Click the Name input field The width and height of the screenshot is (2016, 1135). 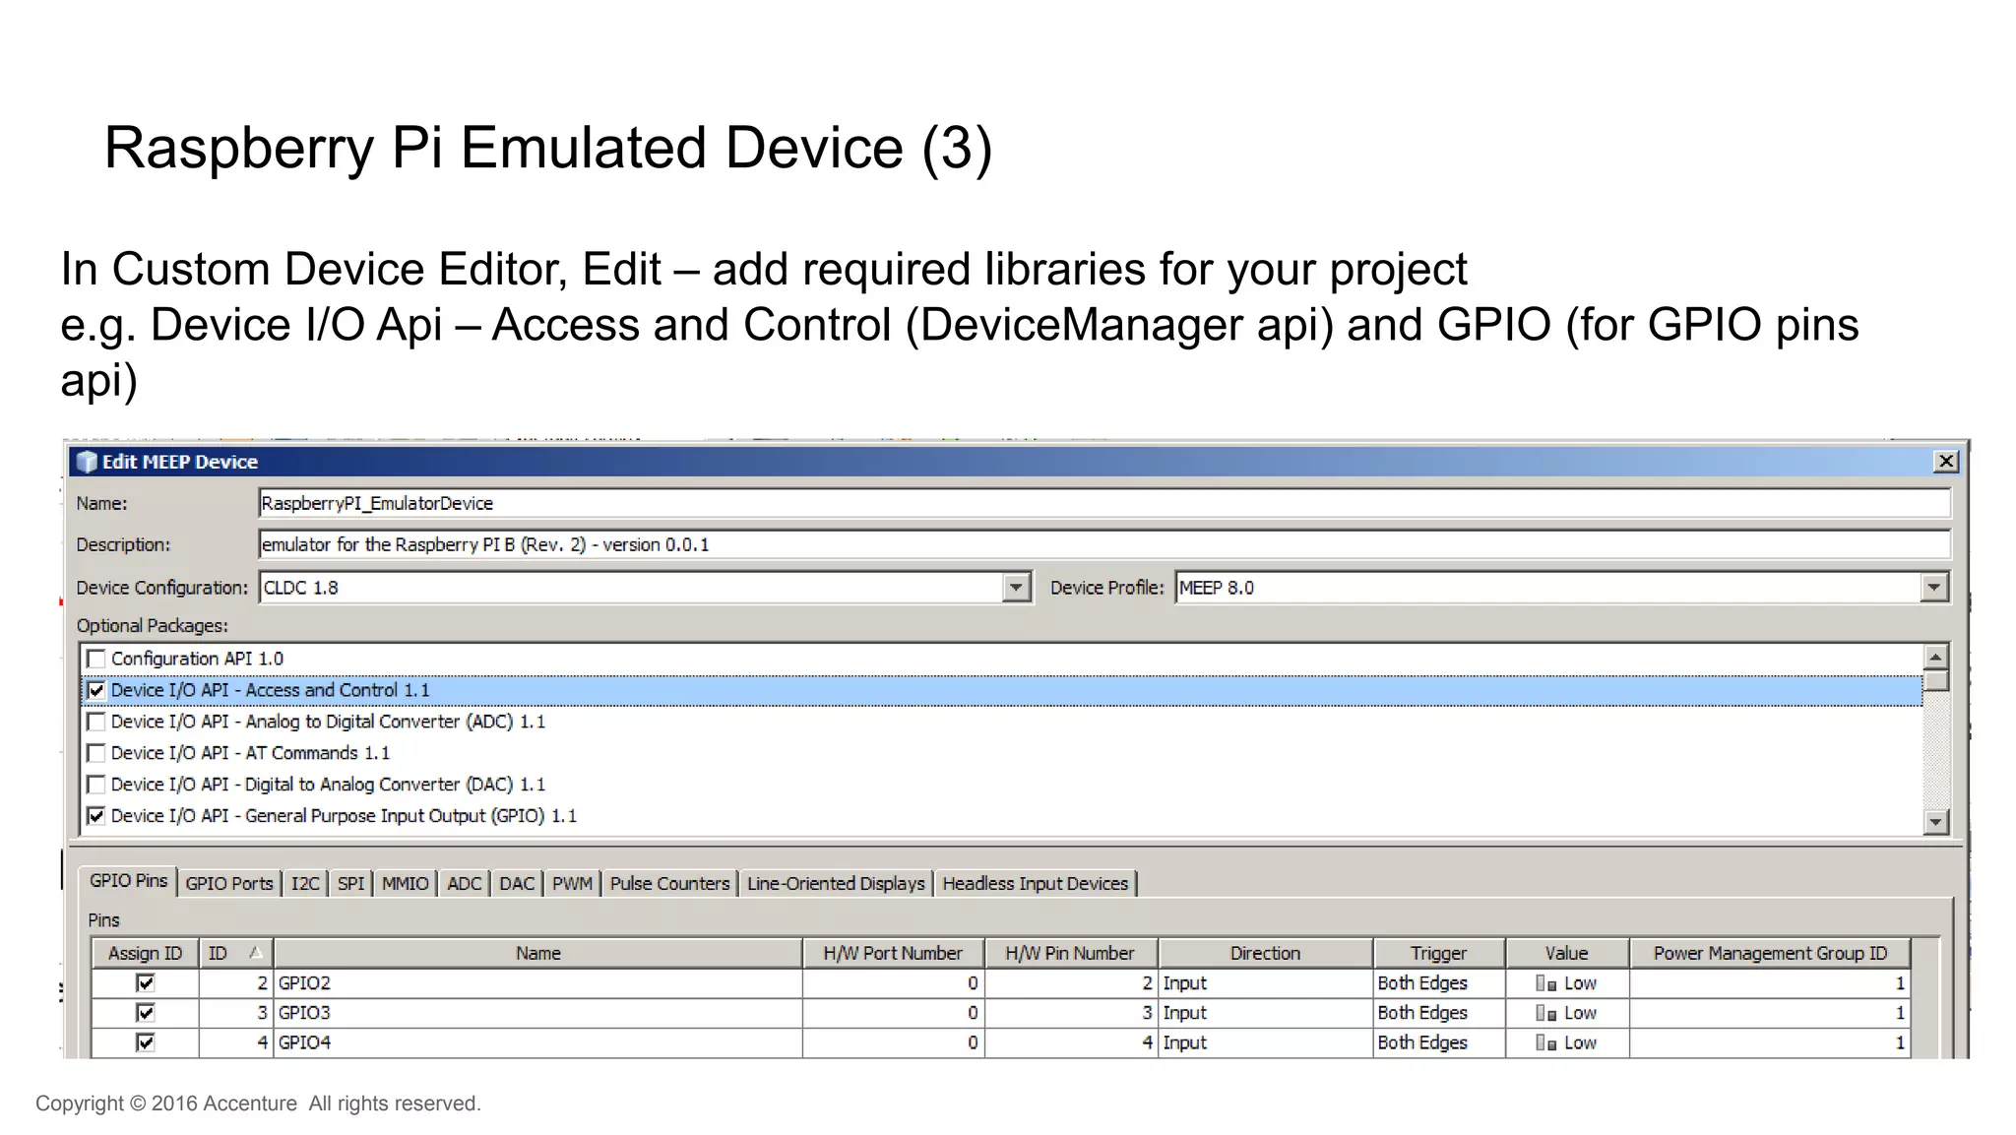[x=1103, y=503]
